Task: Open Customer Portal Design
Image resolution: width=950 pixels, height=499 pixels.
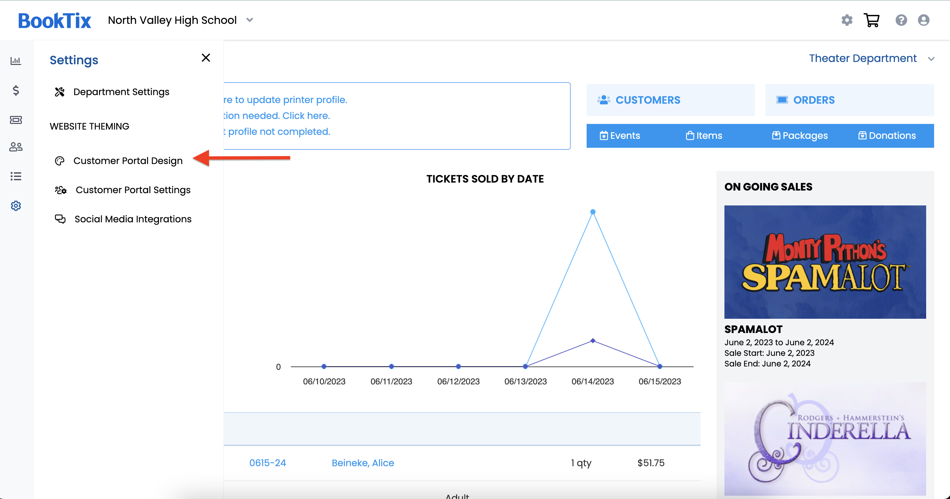Action: [x=128, y=161]
